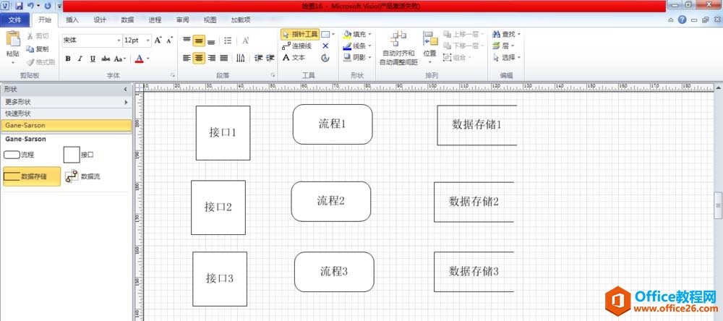
Task: Open the Change Case (Aa) dropdown
Action: coord(120,59)
